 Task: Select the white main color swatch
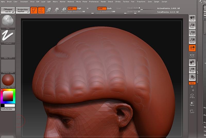coord(10,105)
